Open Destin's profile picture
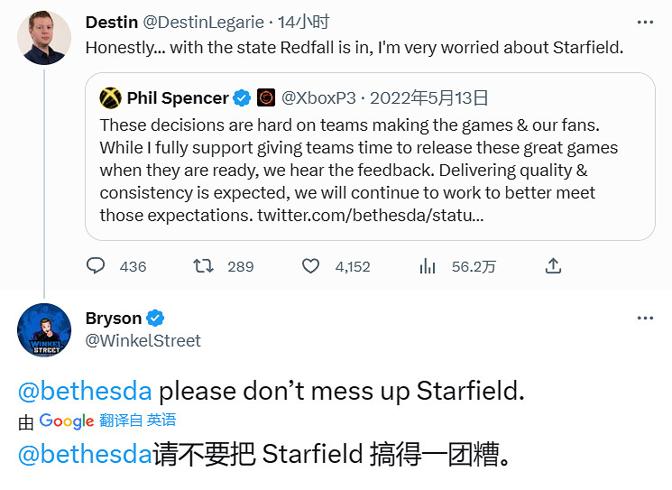The image size is (672, 490). (44, 38)
